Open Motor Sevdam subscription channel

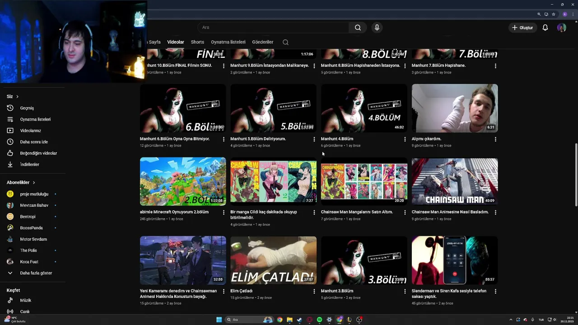[x=33, y=239]
